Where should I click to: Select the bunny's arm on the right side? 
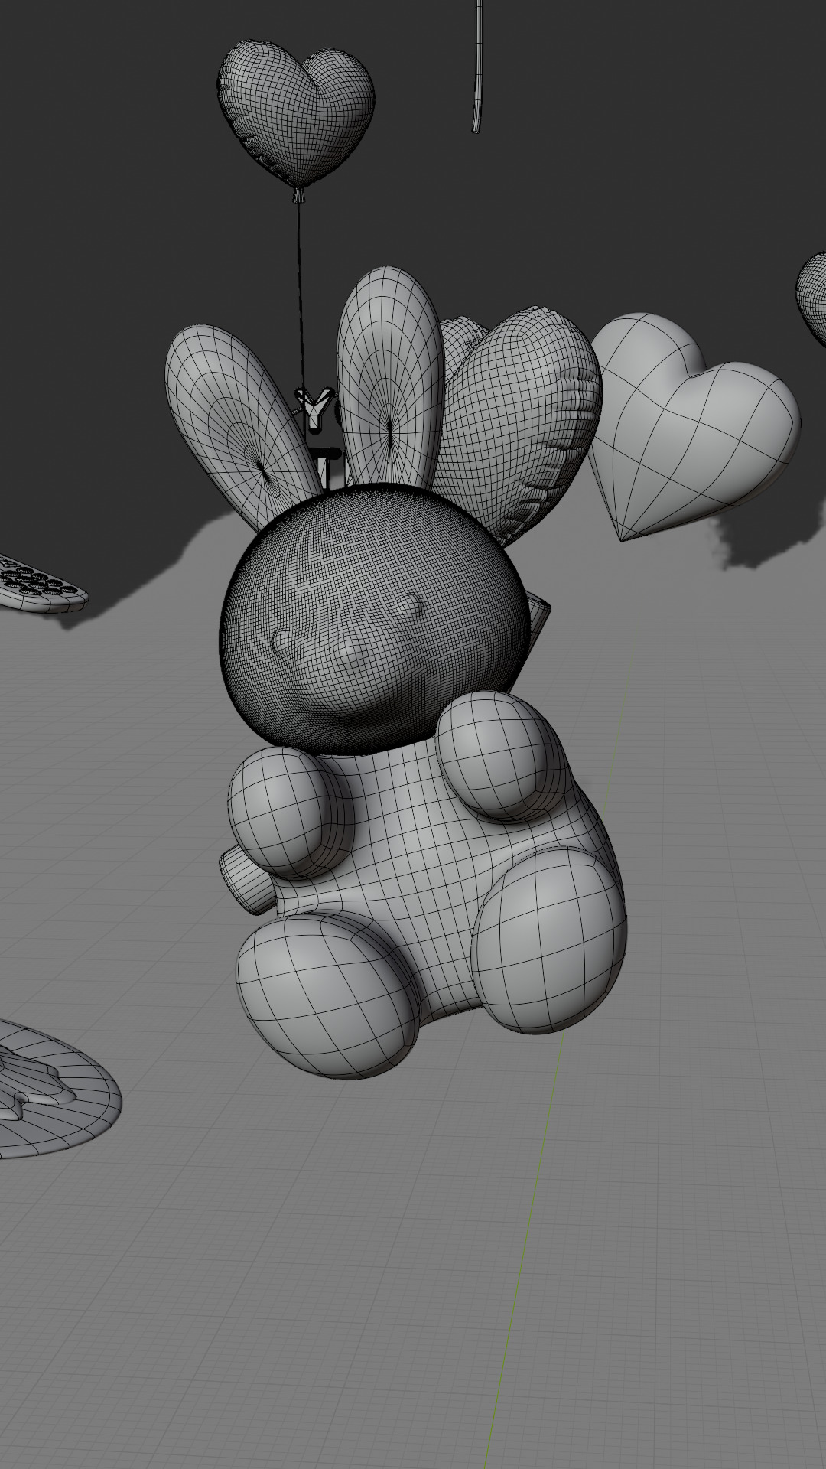tap(503, 755)
